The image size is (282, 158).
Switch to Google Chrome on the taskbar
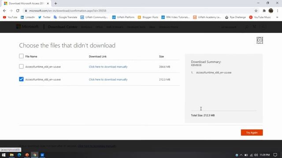(x=35, y=155)
